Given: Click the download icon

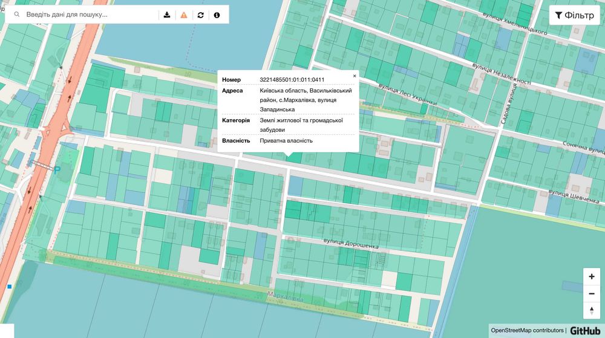Looking at the screenshot, I should (x=167, y=15).
